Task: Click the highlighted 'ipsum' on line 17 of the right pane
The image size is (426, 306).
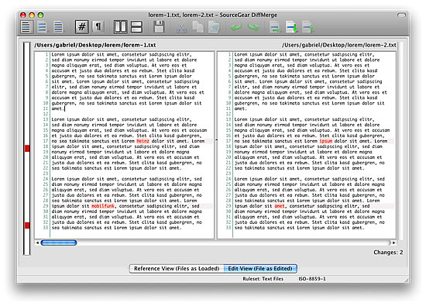Action: click(x=326, y=141)
